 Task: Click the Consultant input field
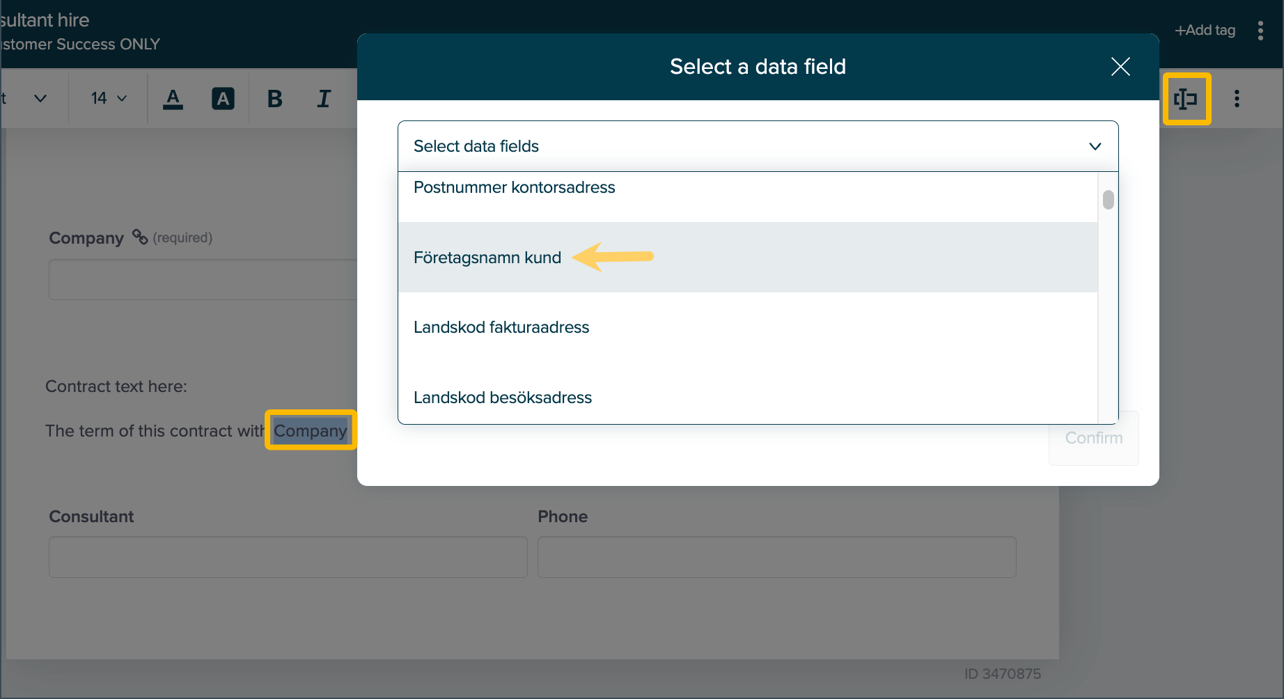[288, 557]
